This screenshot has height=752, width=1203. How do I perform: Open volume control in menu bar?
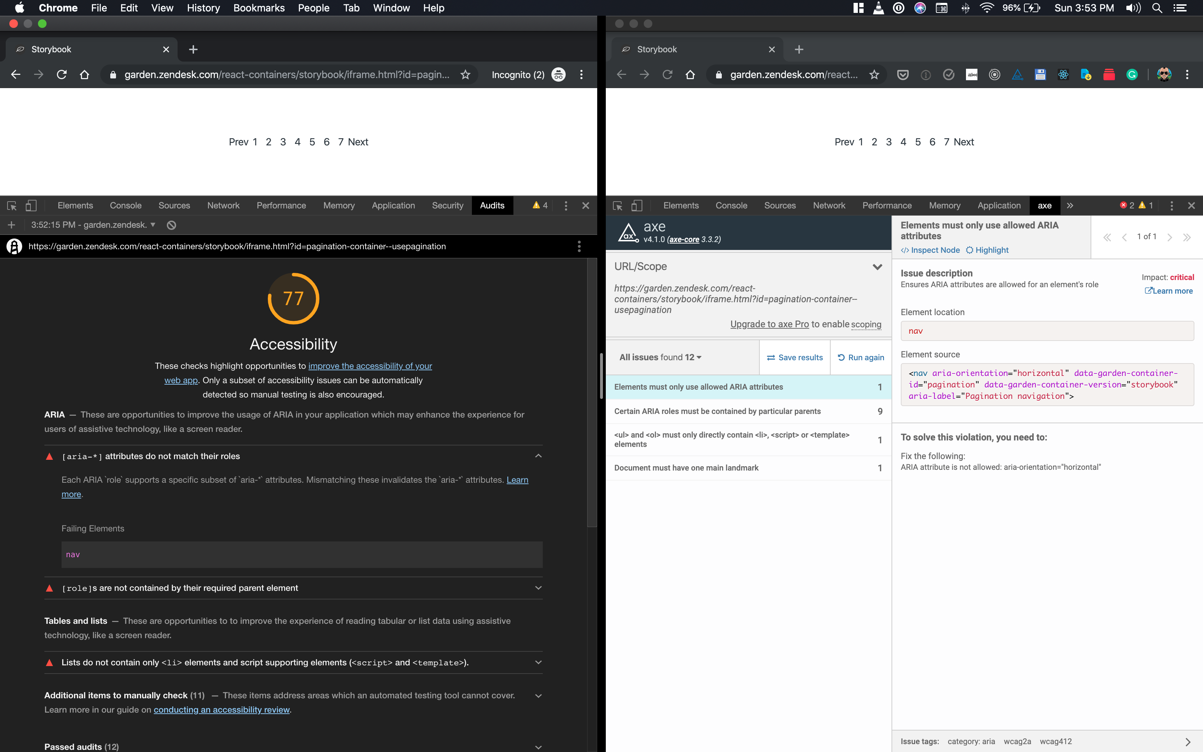1134,8
